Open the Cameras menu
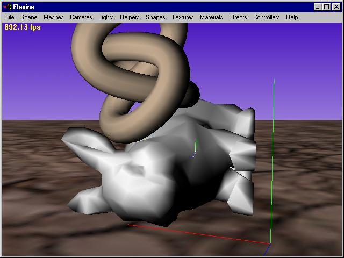Image resolution: width=344 pixels, height=258 pixels. [81, 17]
